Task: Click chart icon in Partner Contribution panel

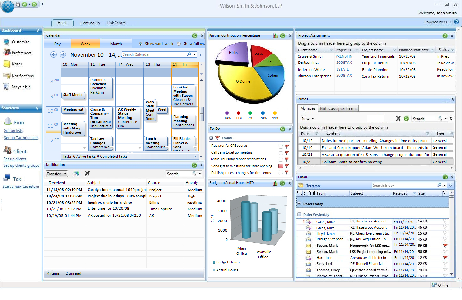Action: [x=275, y=36]
